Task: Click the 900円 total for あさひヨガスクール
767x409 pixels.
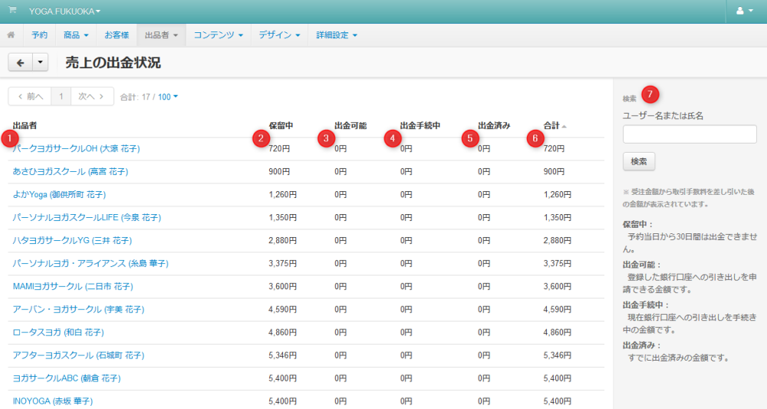Action: coord(554,172)
